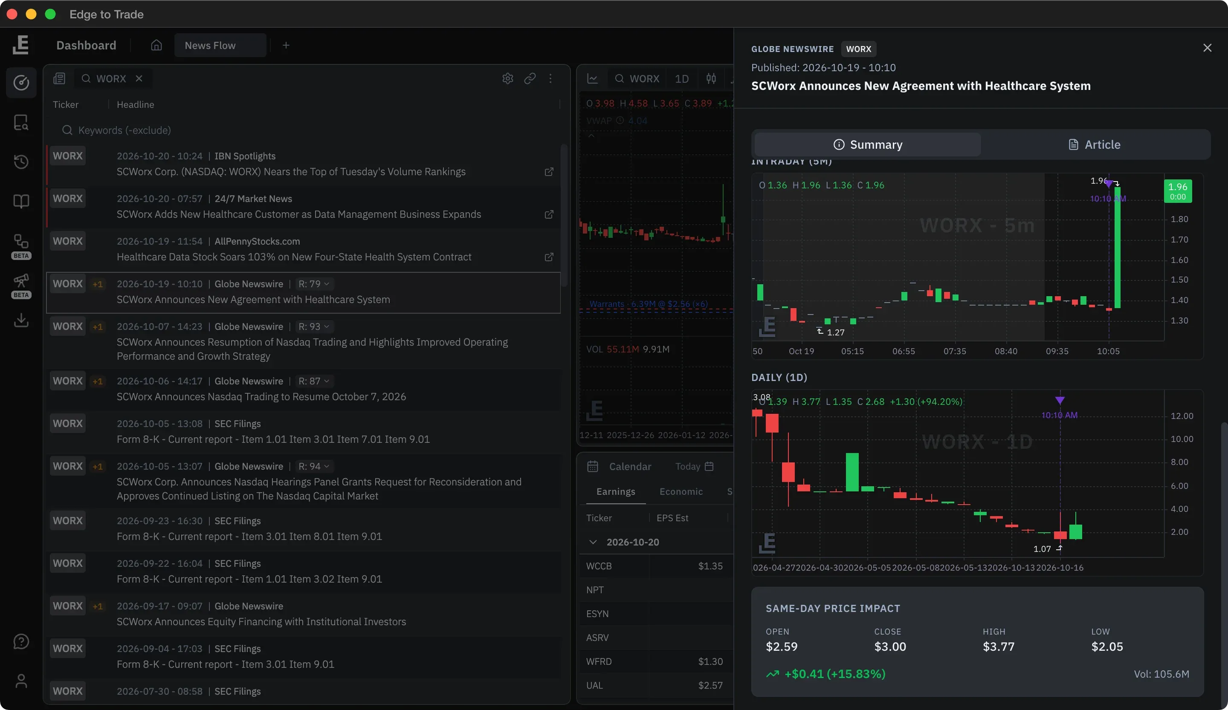
Task: Click the Calendar panel icon
Action: tap(593, 467)
